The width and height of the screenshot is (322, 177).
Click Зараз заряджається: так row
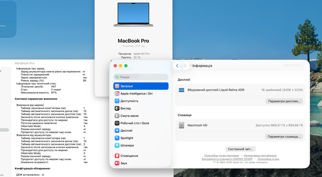(x=54, y=78)
